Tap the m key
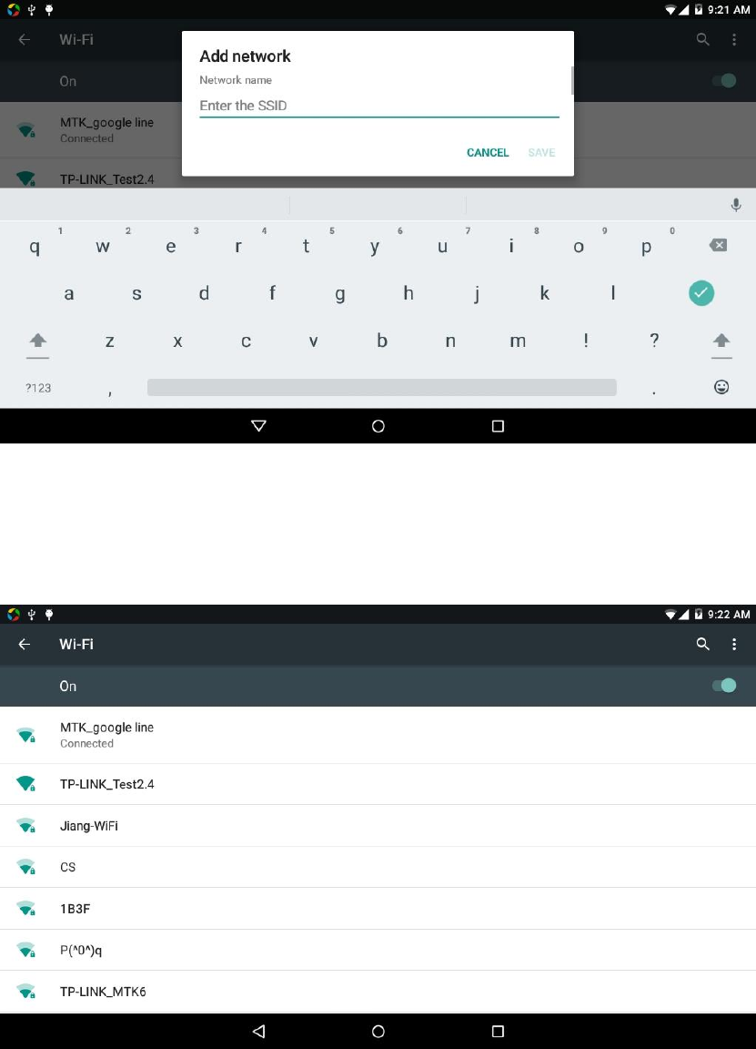 coord(518,341)
